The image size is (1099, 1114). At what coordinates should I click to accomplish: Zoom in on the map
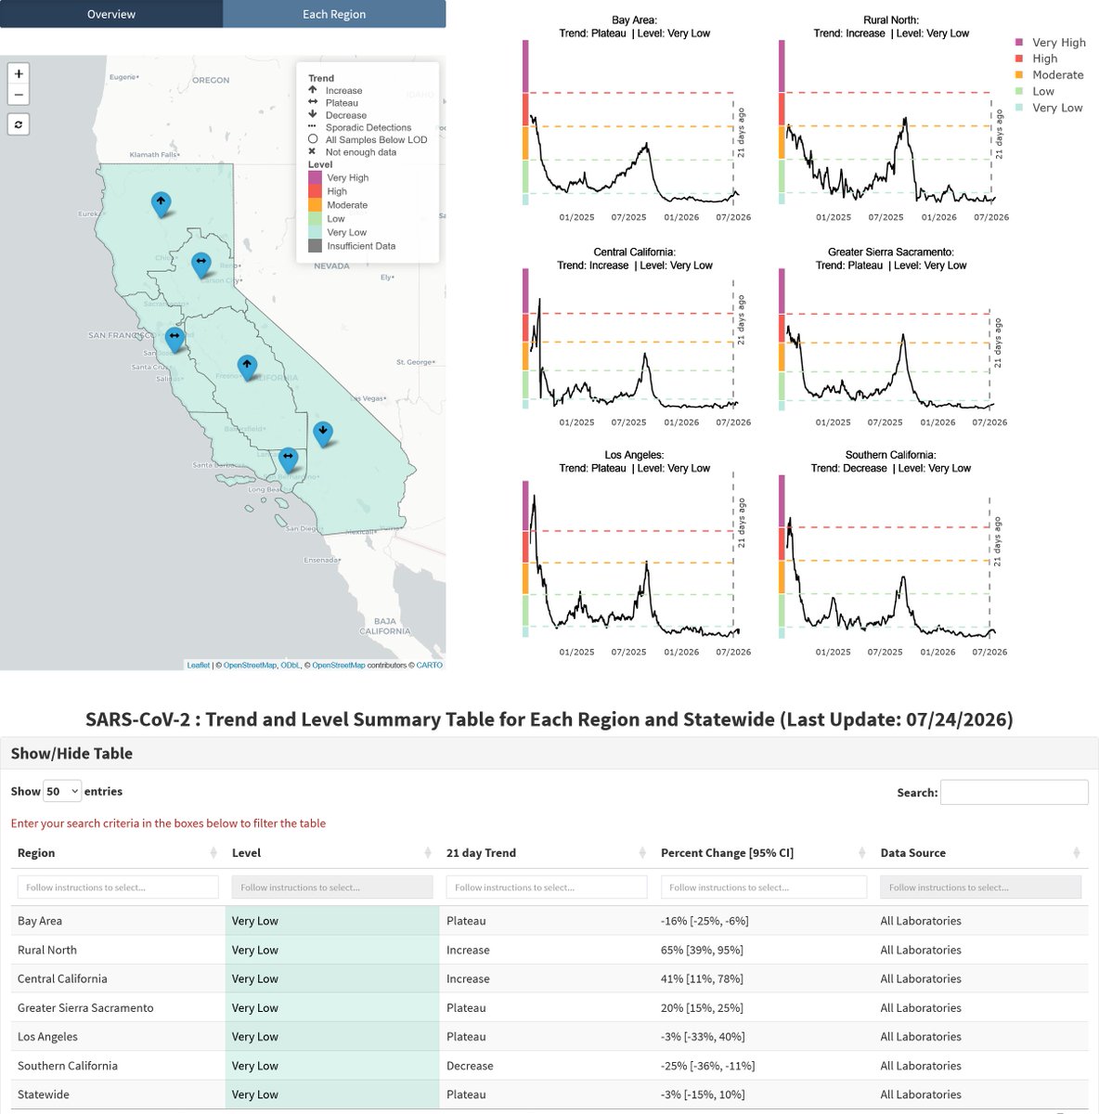click(19, 73)
